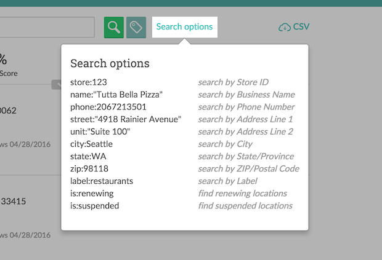
Task: Choose the city:Seattle search option
Action: [92, 144]
